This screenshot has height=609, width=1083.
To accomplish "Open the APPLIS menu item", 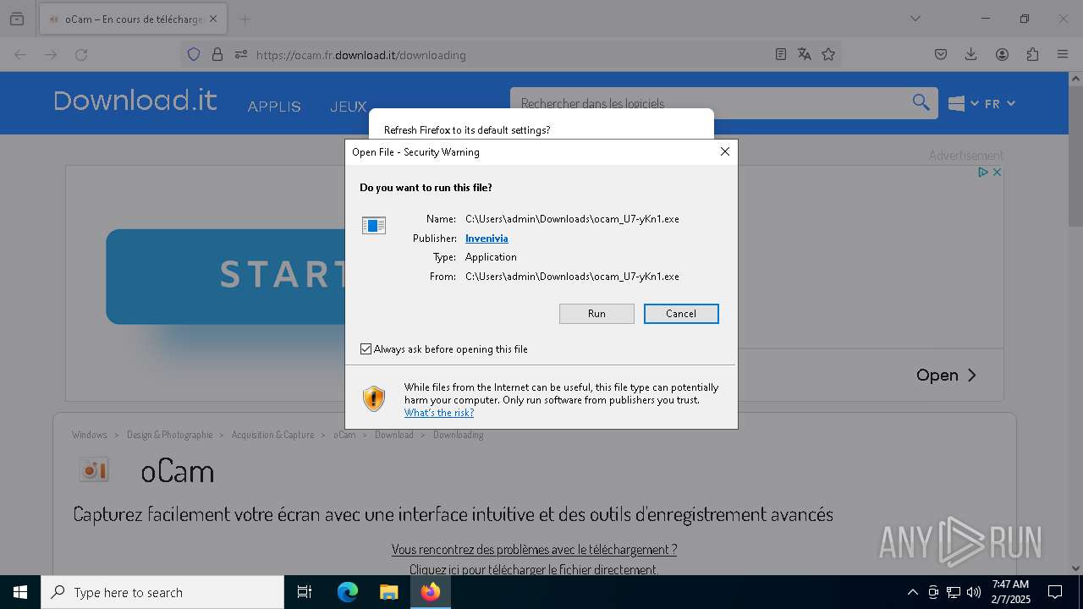I will tap(274, 107).
